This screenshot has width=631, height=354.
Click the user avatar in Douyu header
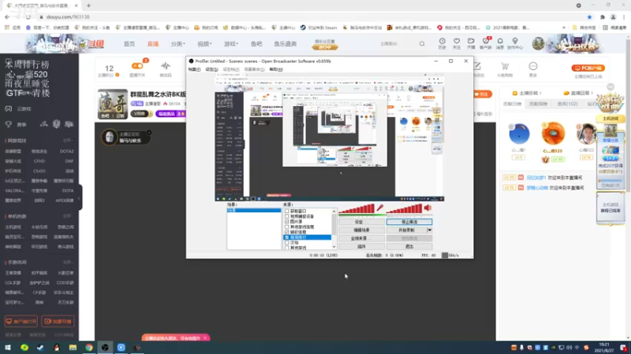coord(538,43)
